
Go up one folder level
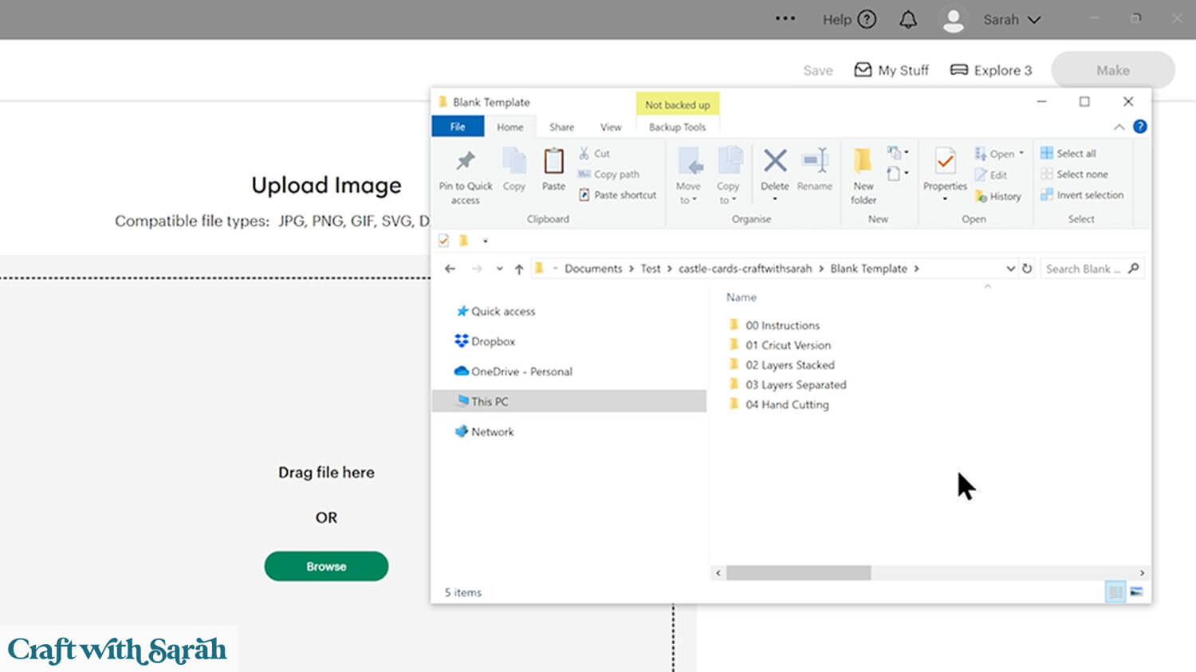519,269
